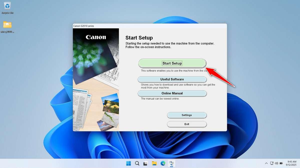Launch Microsoft Edge from taskbar

[x=163, y=164]
